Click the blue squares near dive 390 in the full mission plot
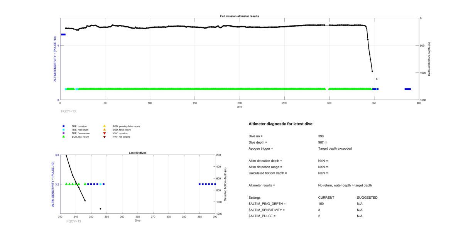The image size is (463, 240). pyautogui.click(x=408, y=89)
